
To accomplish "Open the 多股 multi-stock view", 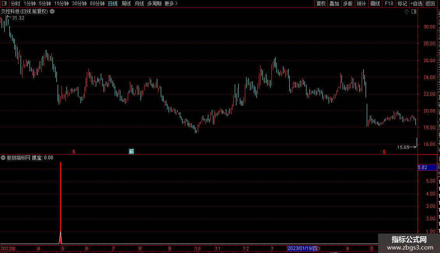I will click(348, 4).
